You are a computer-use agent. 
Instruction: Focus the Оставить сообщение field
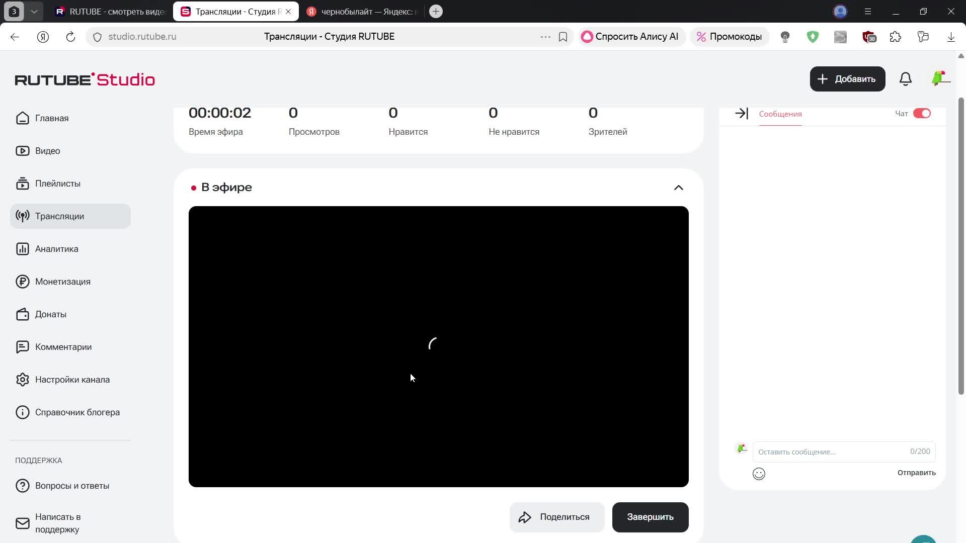point(830,451)
